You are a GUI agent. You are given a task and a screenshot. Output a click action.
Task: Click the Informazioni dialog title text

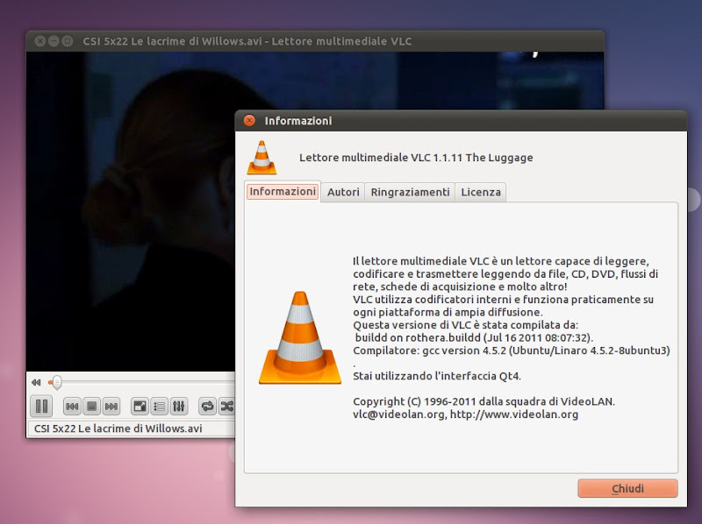(298, 121)
